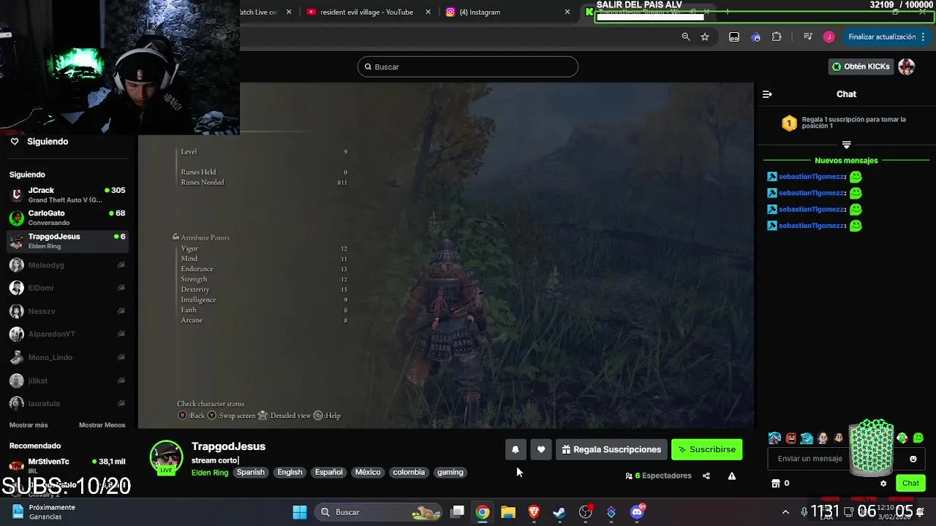936x526 pixels.
Task: Click Mostrar más in the following list
Action: click(29, 425)
